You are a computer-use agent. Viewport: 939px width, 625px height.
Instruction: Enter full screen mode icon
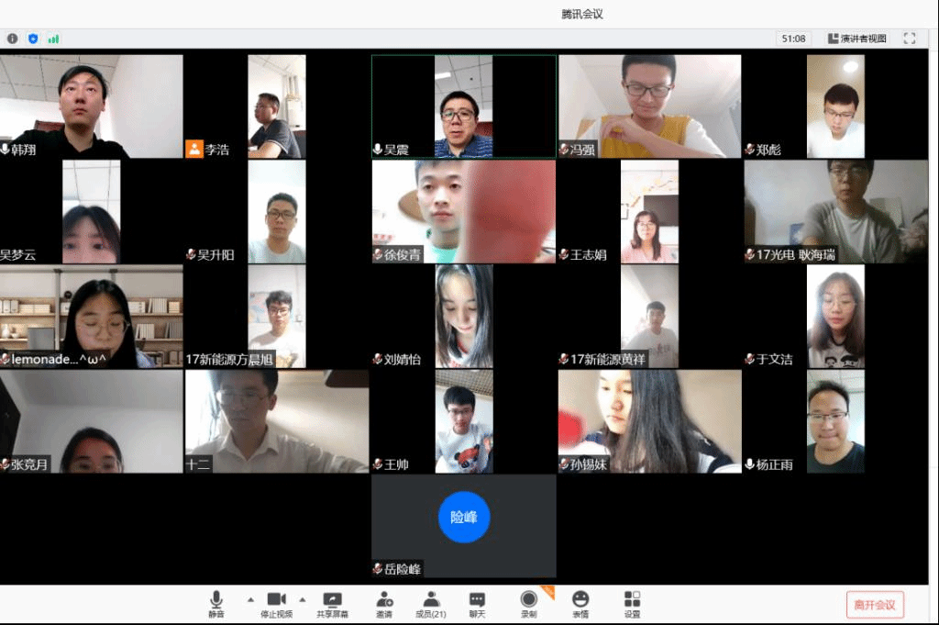(910, 39)
